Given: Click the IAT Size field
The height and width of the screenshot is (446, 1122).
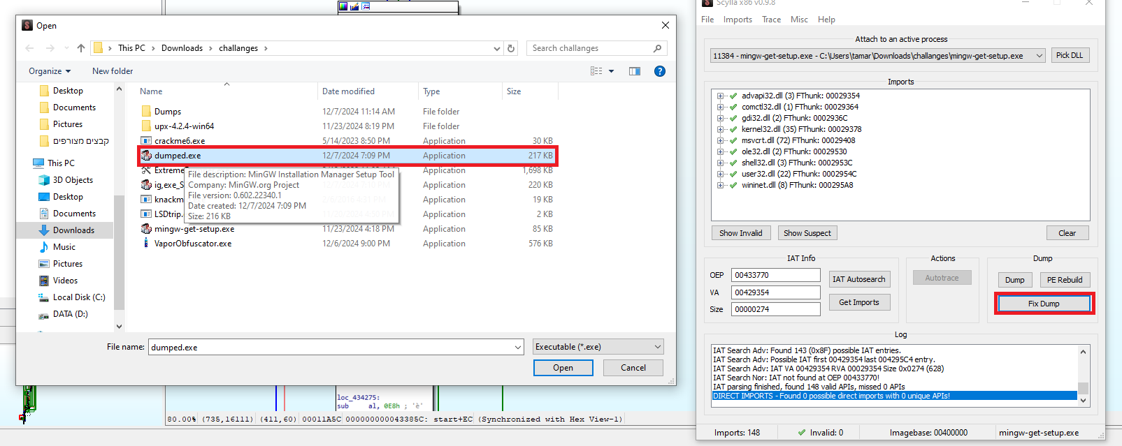Looking at the screenshot, I should coord(775,309).
